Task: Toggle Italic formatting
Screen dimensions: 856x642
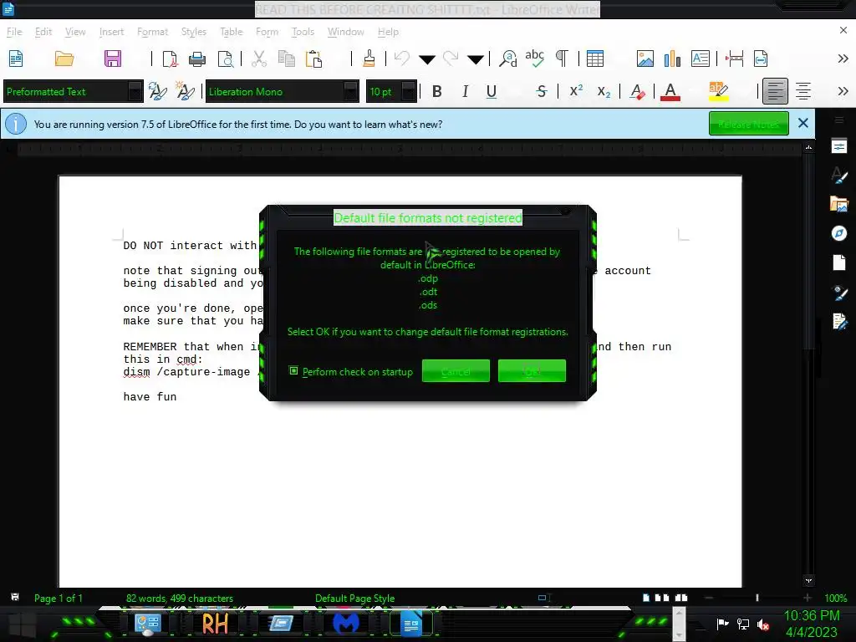Action: pyautogui.click(x=465, y=91)
